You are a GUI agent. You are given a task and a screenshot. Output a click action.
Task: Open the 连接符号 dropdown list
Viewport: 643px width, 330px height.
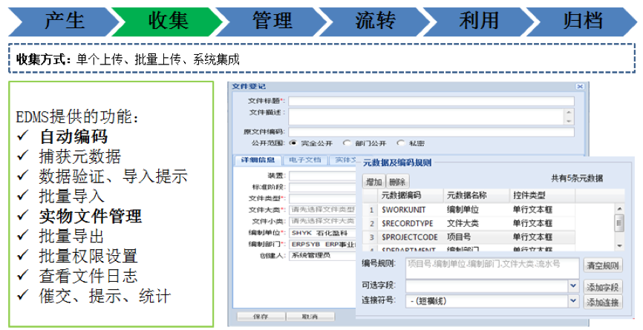coord(572,301)
